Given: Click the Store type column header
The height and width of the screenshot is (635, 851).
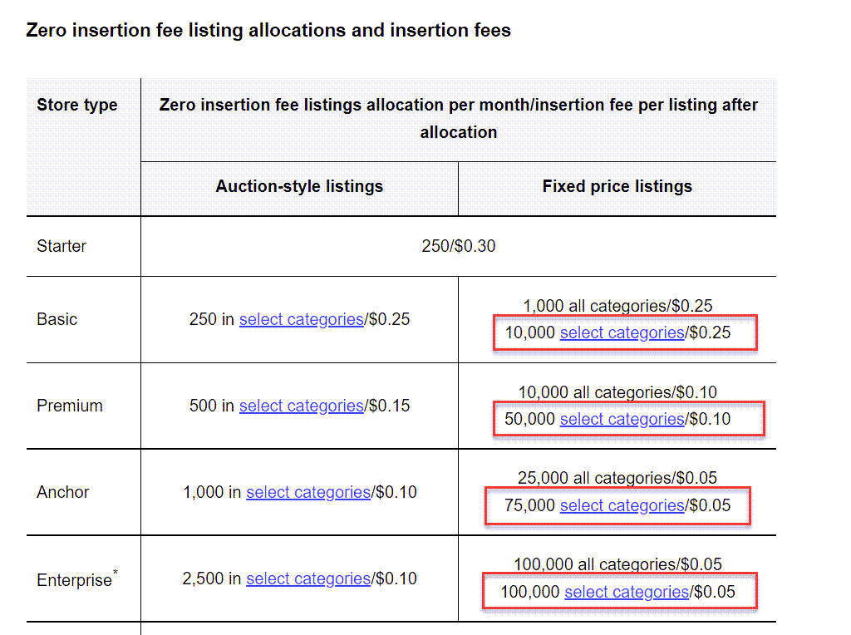Looking at the screenshot, I should point(77,104).
